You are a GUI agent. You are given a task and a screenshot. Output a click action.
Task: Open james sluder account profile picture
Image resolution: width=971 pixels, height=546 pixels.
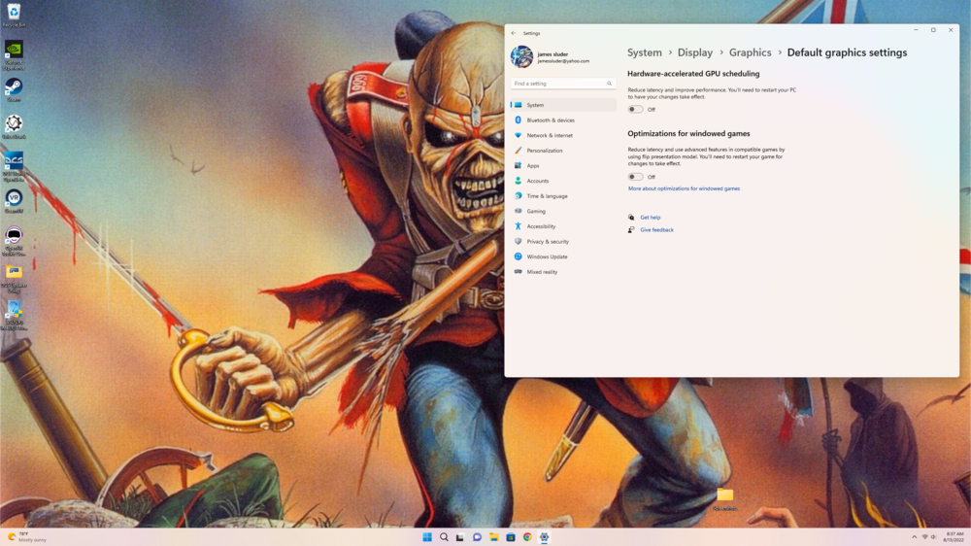coord(521,57)
